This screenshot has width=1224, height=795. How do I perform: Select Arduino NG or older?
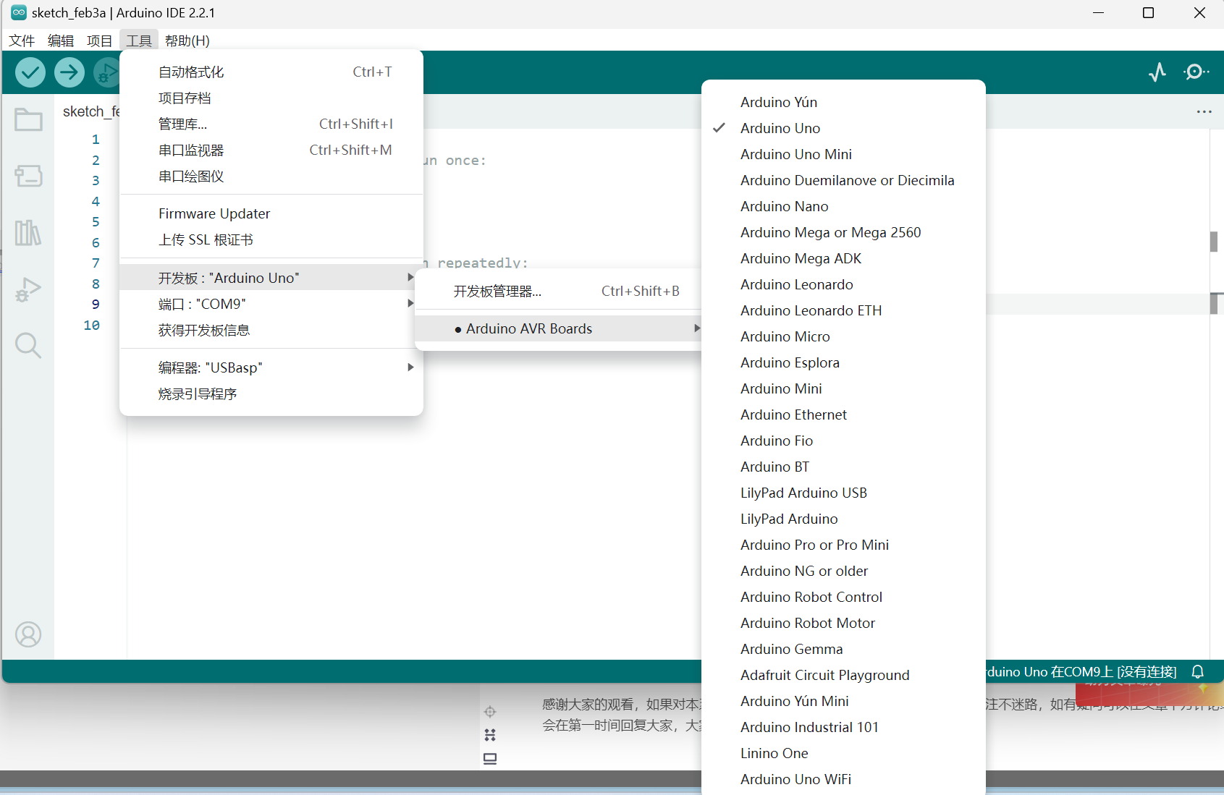point(843,571)
